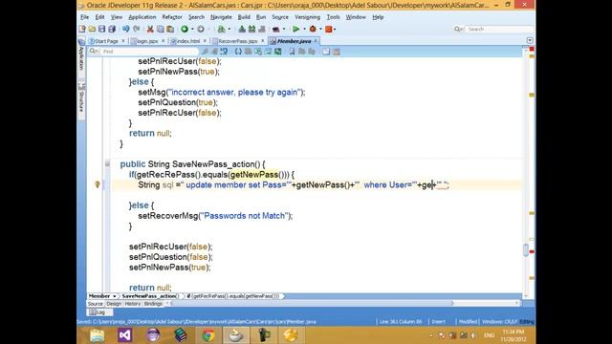Switch to the index.html tab

pos(188,41)
